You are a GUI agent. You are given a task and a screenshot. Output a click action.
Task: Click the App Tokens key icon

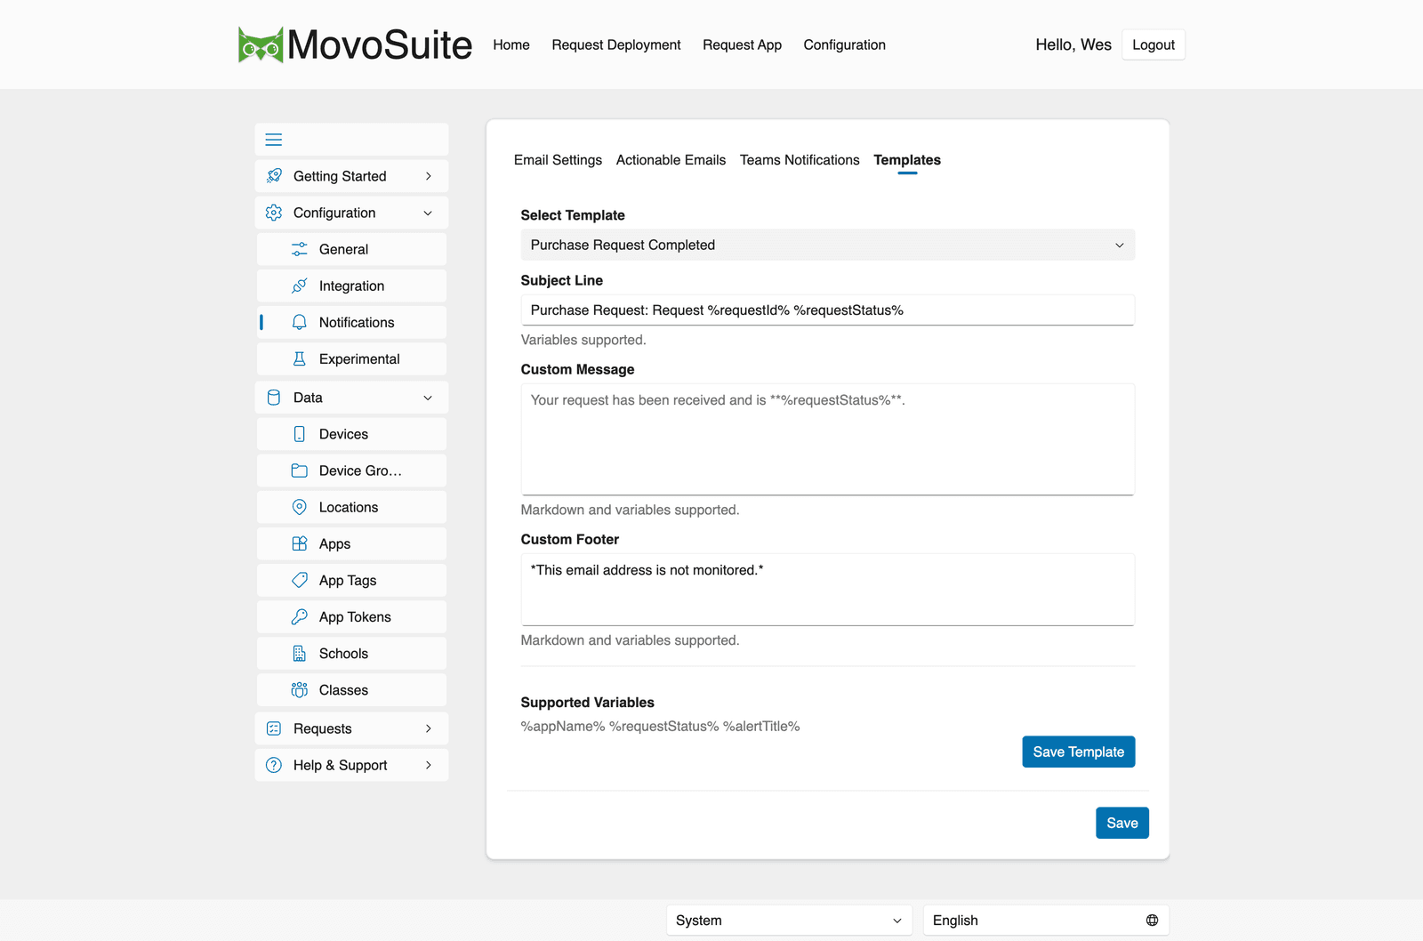pos(300,616)
